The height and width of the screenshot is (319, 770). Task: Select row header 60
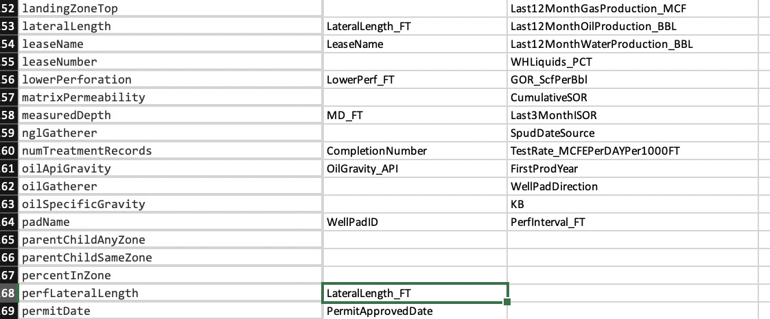(x=8, y=151)
